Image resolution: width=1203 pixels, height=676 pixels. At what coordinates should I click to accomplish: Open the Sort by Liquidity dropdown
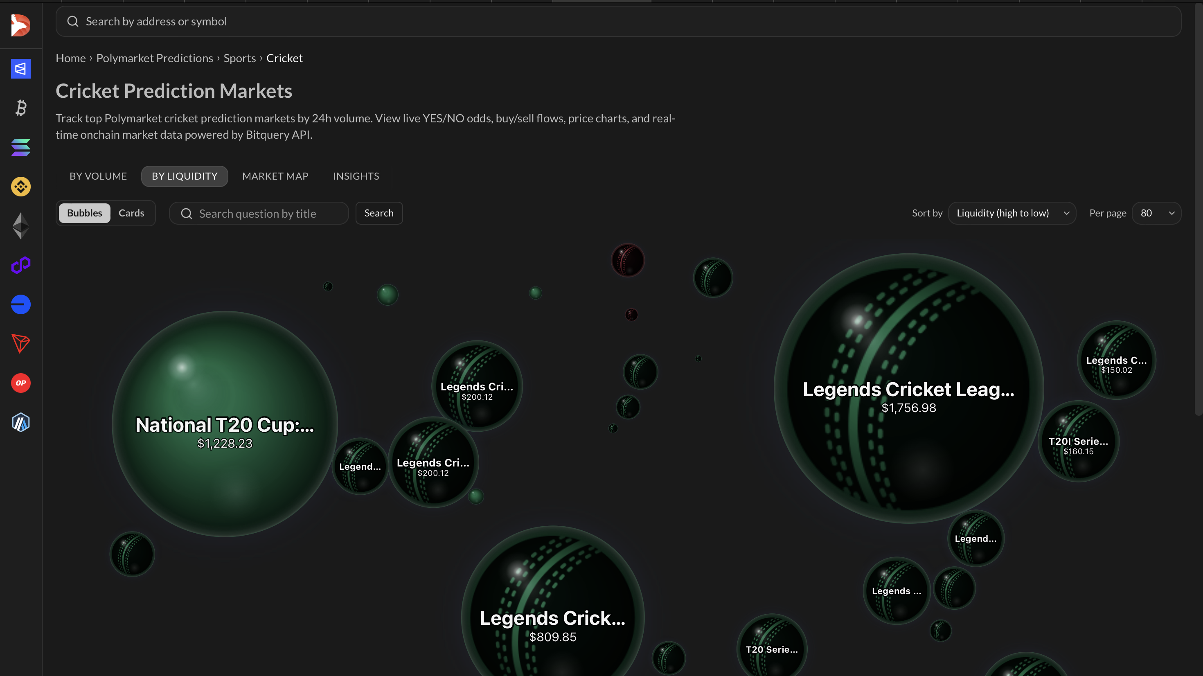click(1012, 213)
